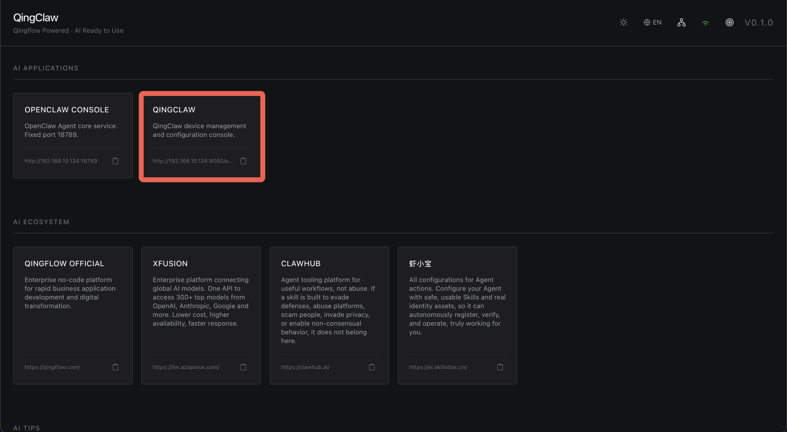This screenshot has width=787, height=432.
Task: Toggle the light theme sun icon
Action: click(x=624, y=23)
